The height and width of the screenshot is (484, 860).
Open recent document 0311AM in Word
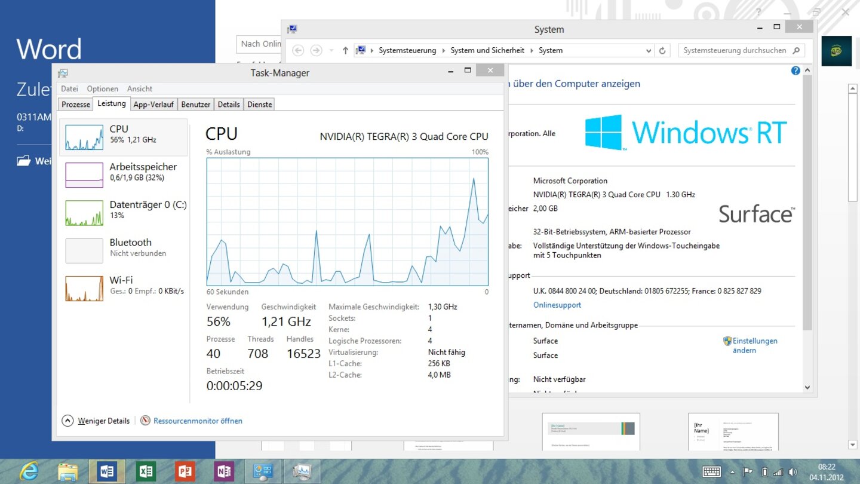pyautogui.click(x=34, y=121)
